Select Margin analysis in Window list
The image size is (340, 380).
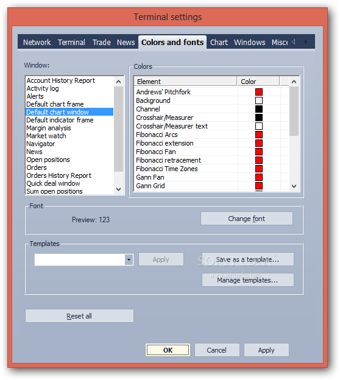click(x=69, y=128)
